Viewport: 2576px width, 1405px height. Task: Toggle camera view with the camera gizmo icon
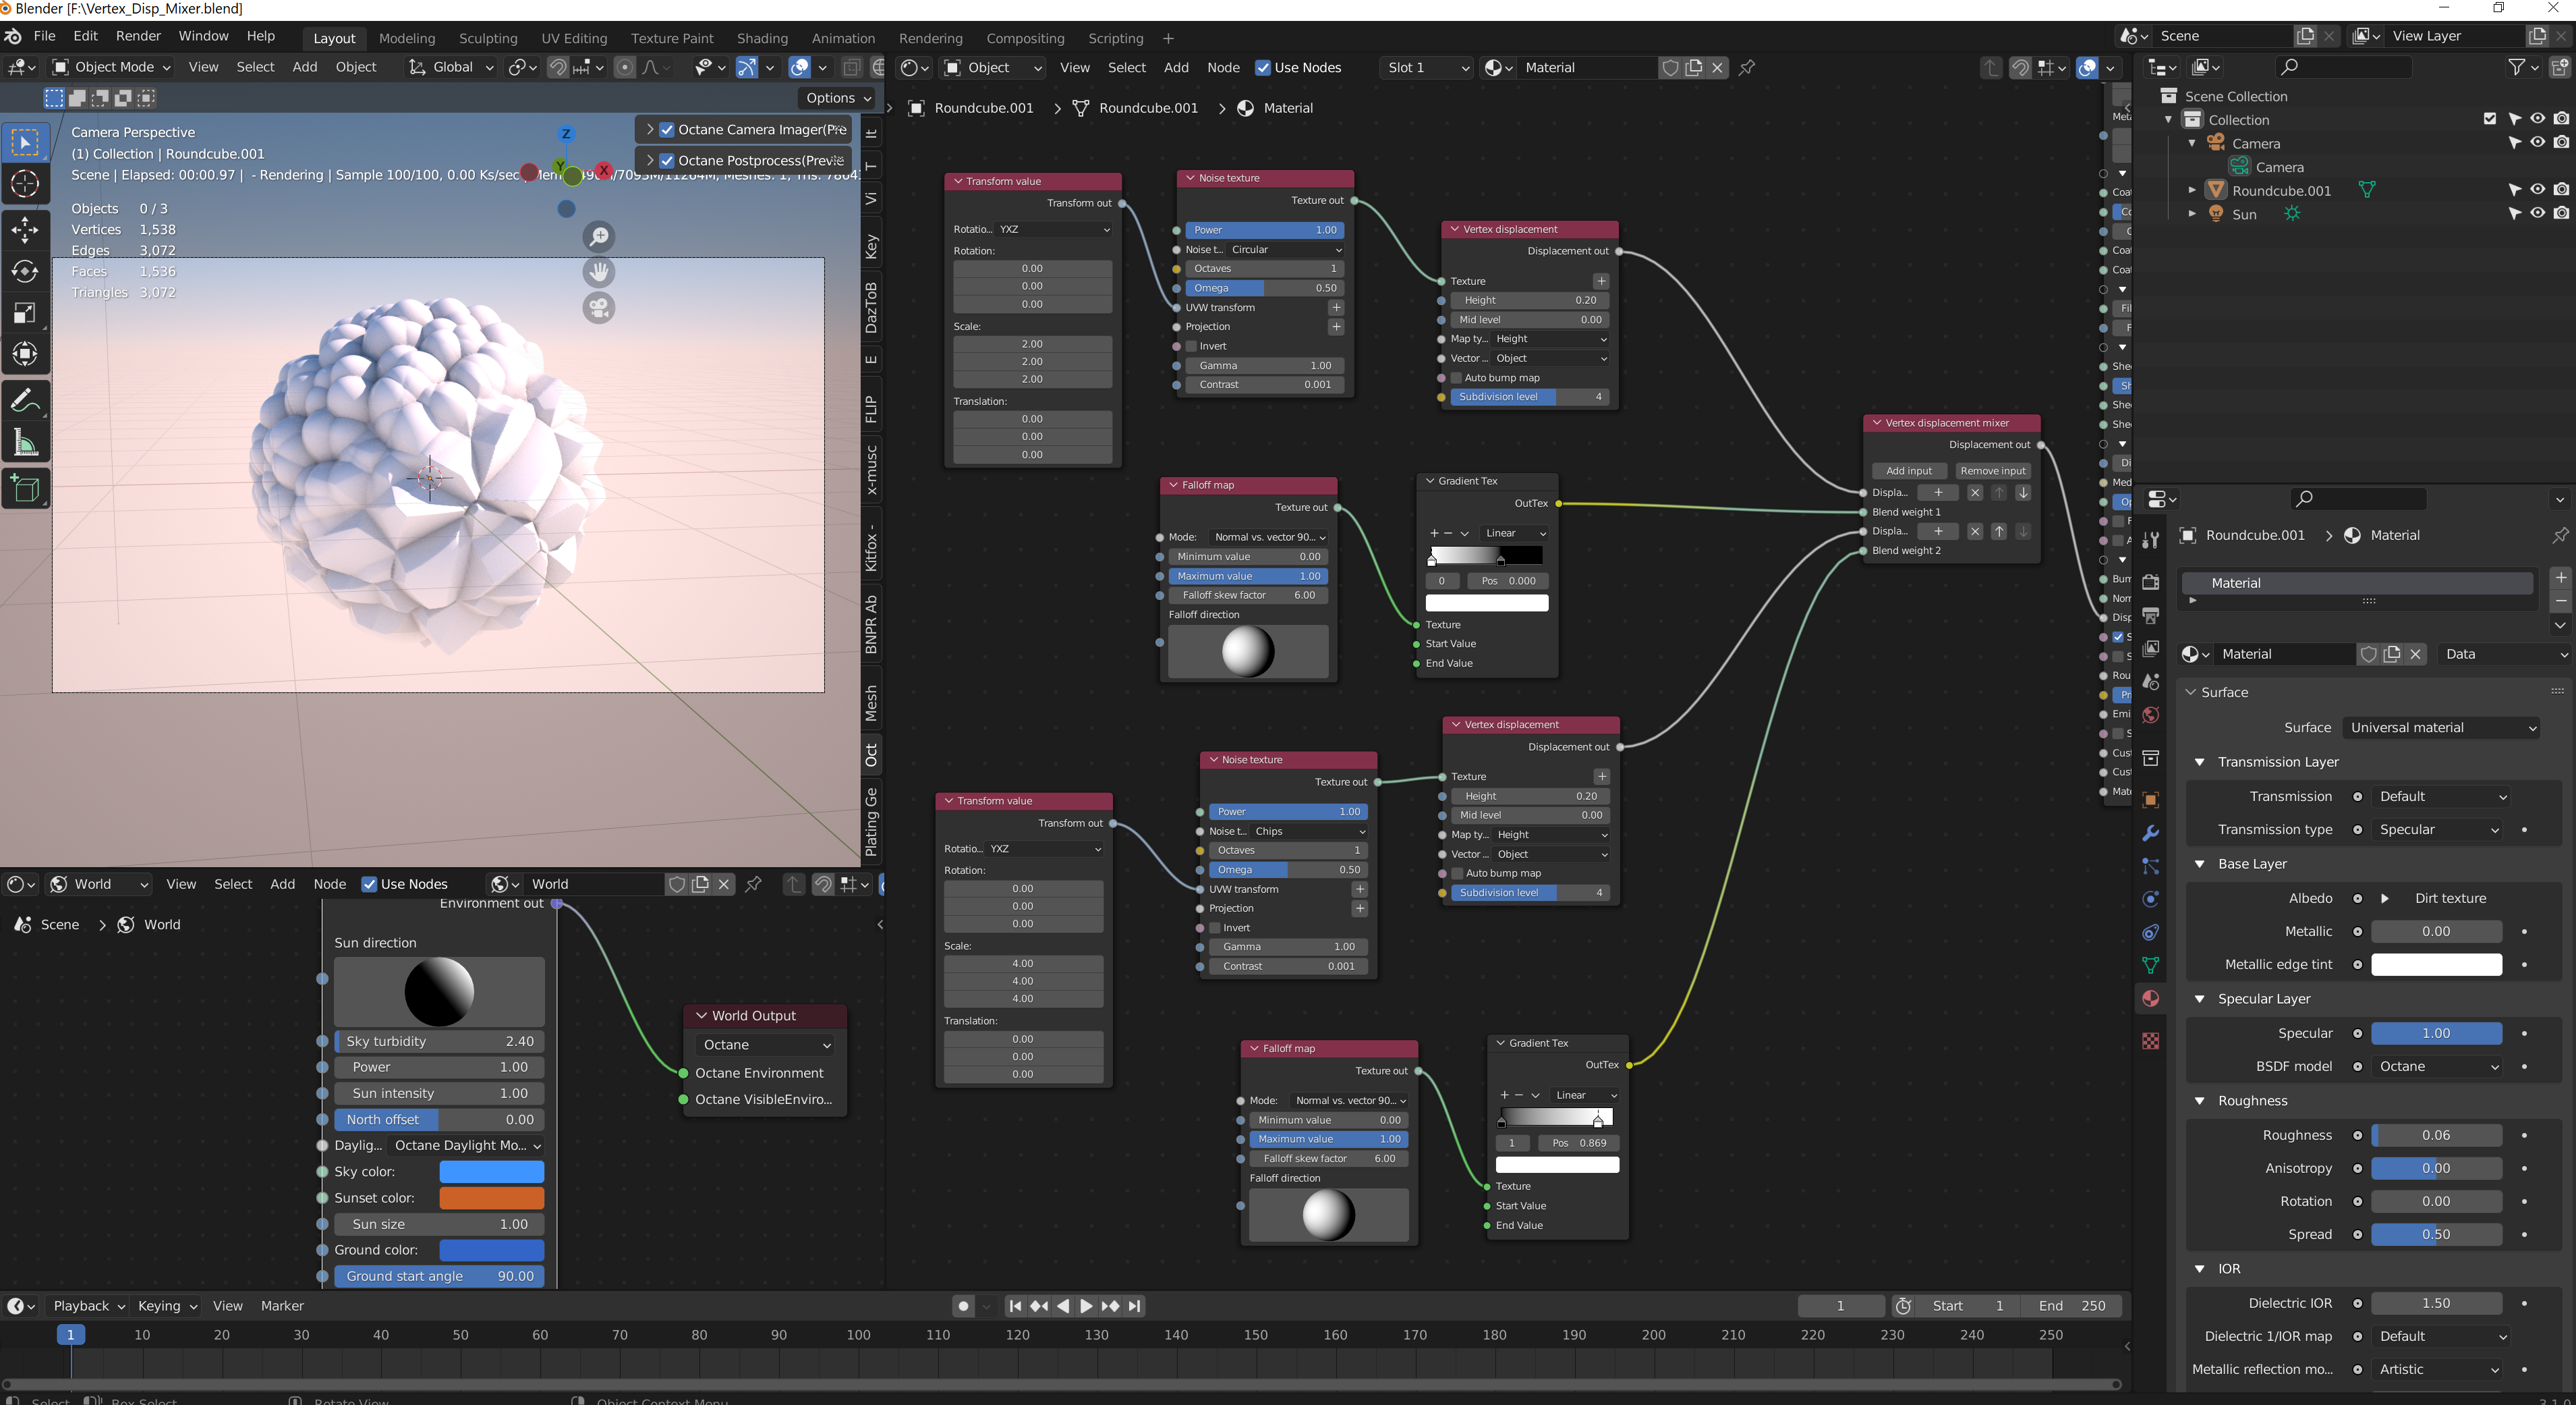pyautogui.click(x=599, y=308)
